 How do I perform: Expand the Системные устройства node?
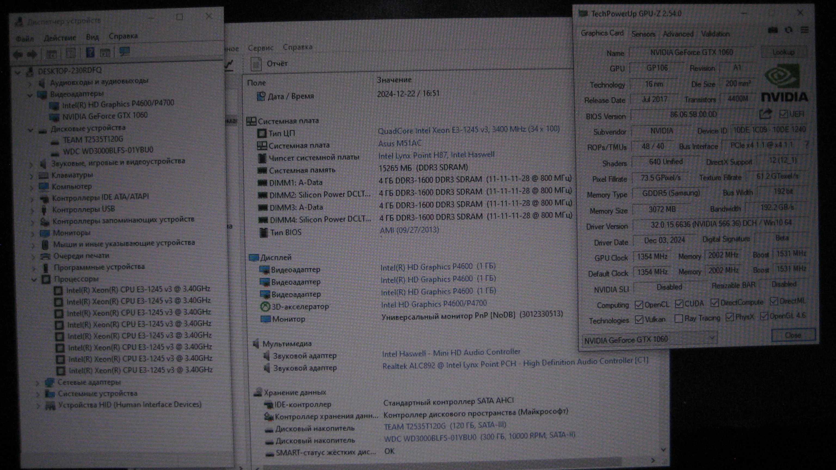click(x=38, y=395)
